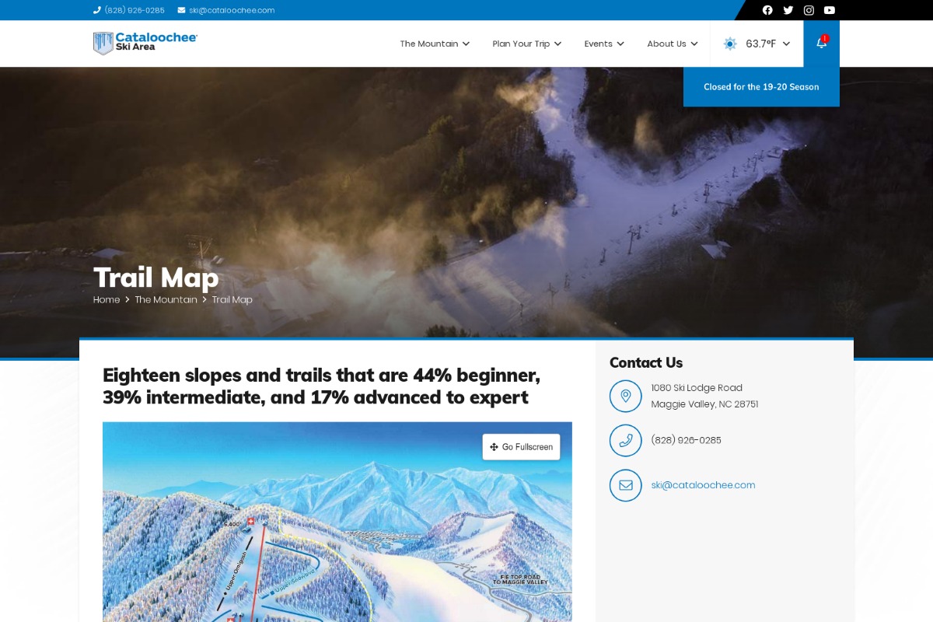Click the Go Fullscreen button on map
The width and height of the screenshot is (933, 622).
(522, 447)
